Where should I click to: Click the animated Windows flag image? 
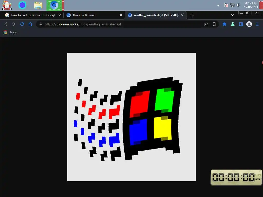(131, 117)
